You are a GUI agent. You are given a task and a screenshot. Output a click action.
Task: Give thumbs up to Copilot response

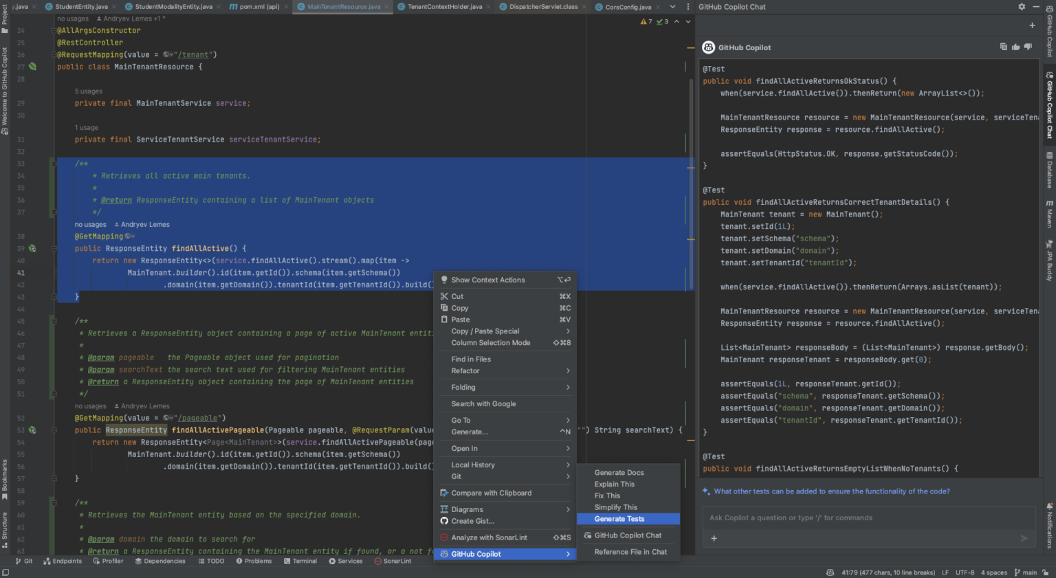[x=1015, y=47]
